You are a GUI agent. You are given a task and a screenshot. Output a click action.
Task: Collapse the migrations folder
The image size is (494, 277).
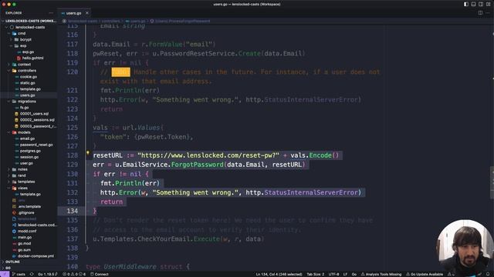pos(26,102)
